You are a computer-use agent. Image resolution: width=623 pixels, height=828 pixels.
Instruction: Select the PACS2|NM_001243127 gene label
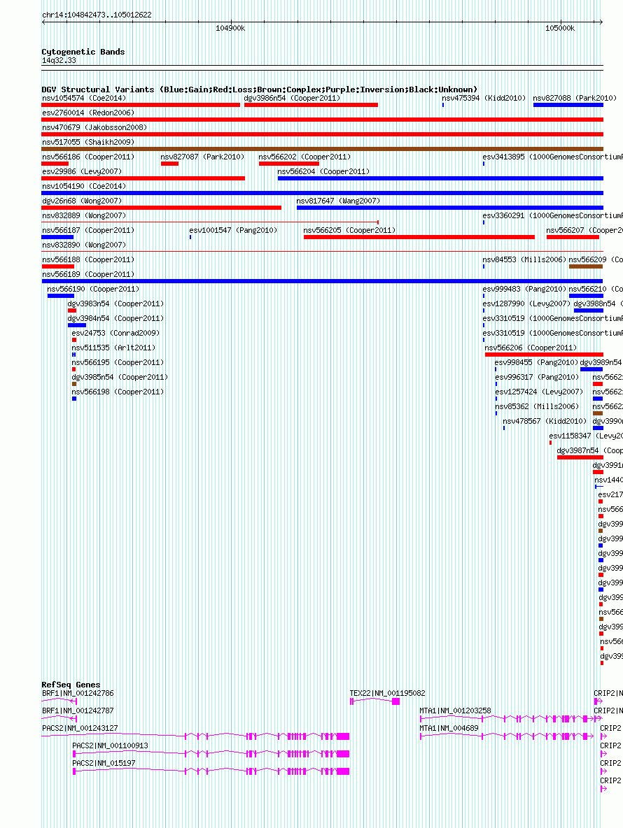(80, 728)
